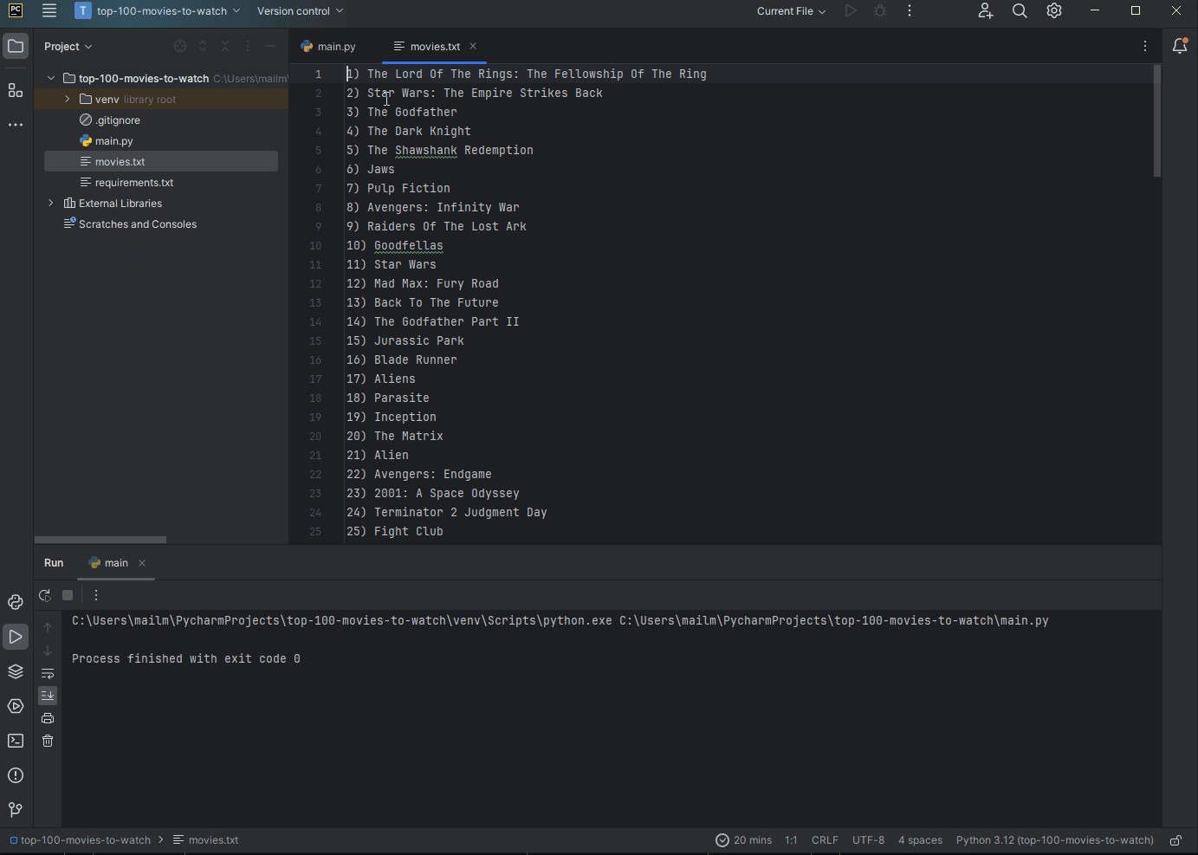Open Project panel options menu

point(248,47)
